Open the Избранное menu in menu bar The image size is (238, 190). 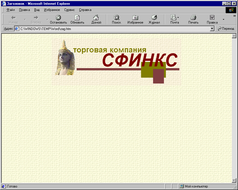click(52, 10)
